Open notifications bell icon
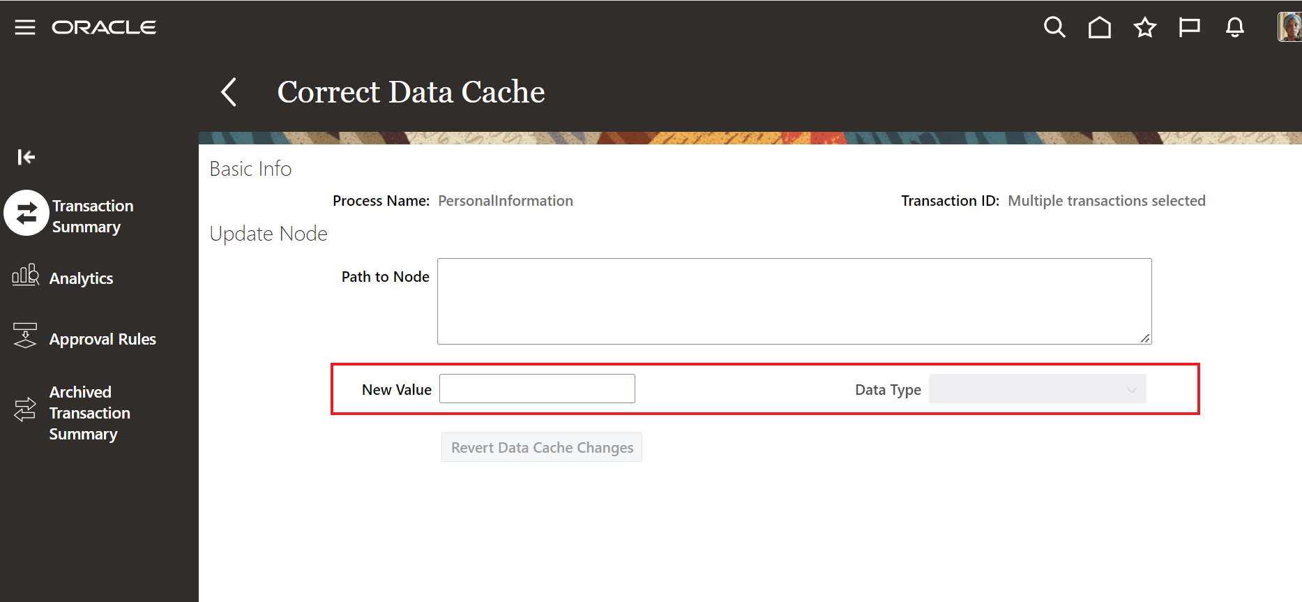The height and width of the screenshot is (602, 1302). pyautogui.click(x=1234, y=27)
